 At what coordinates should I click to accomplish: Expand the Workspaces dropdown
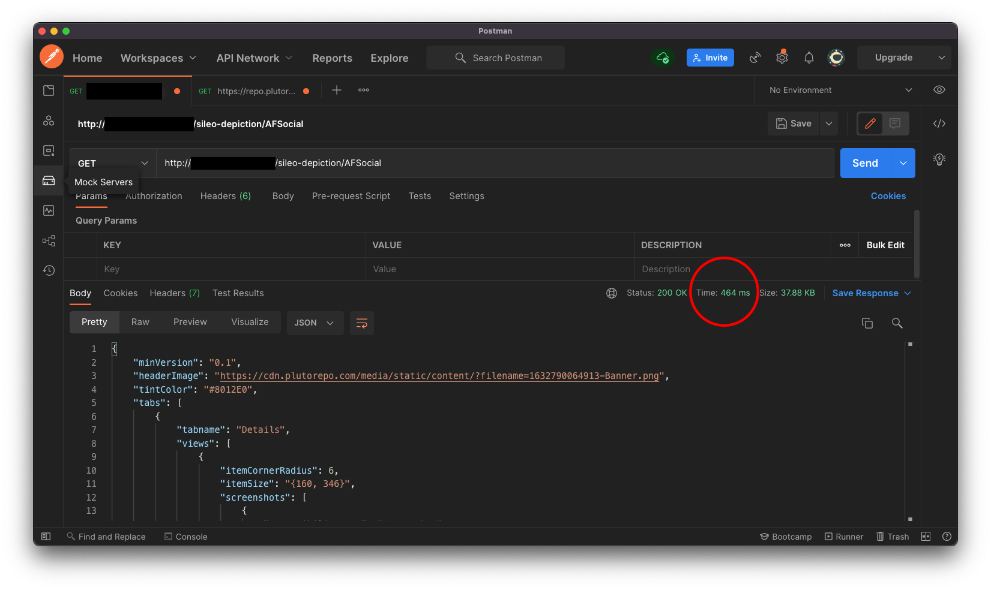158,58
